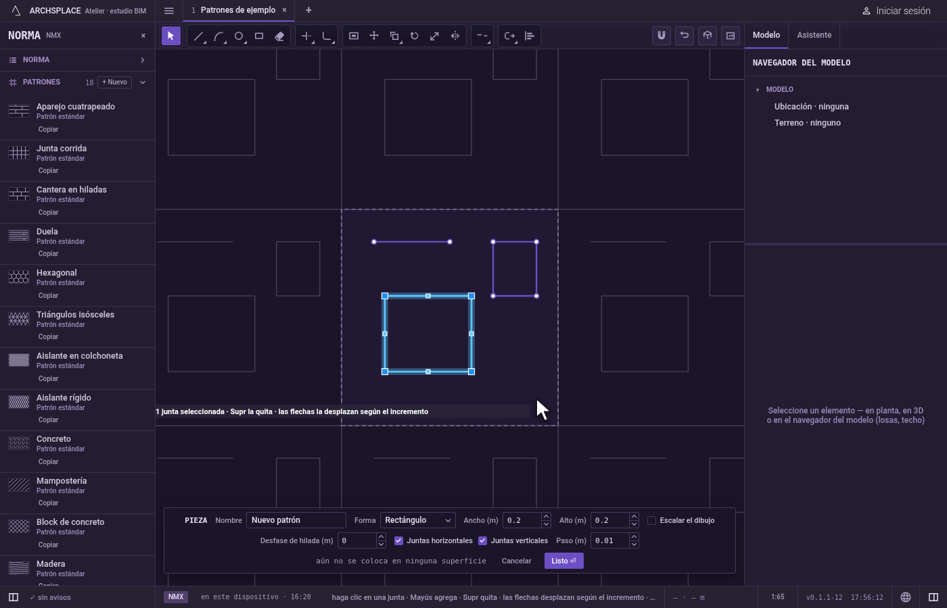Confirm with the Listo button

(564, 561)
